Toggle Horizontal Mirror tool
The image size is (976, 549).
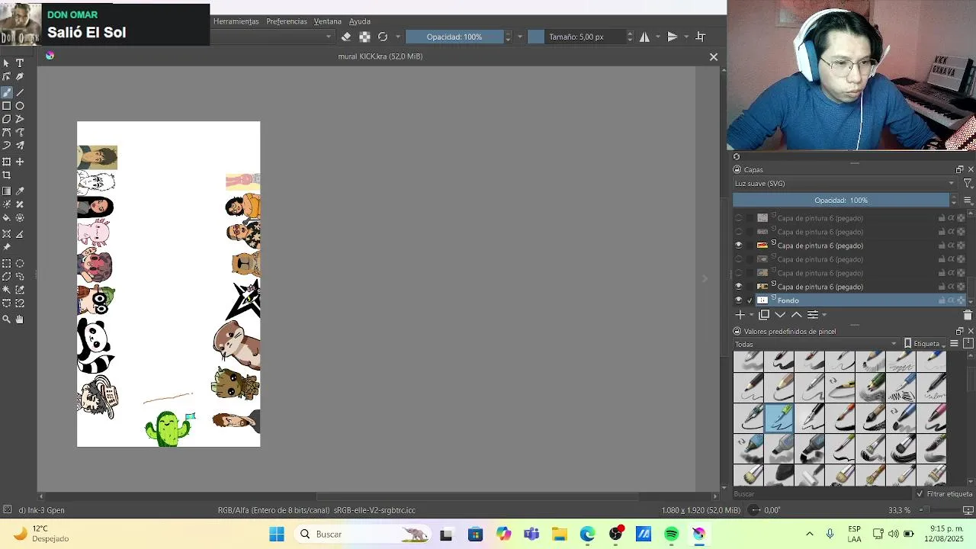pos(644,37)
